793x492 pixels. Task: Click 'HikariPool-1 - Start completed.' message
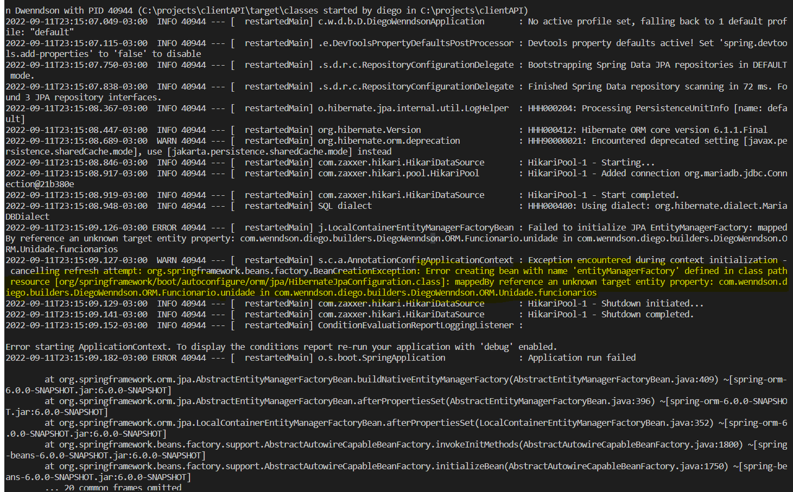click(604, 195)
